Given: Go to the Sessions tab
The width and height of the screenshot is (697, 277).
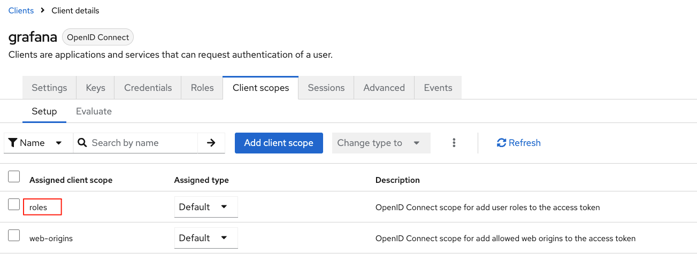Looking at the screenshot, I should (x=326, y=88).
